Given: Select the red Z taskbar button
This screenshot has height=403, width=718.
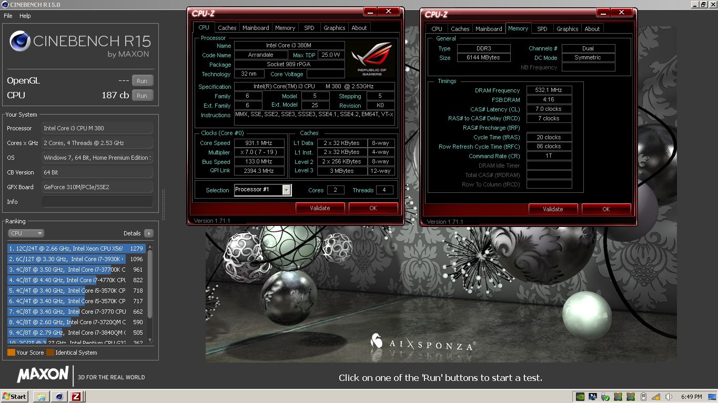Looking at the screenshot, I should click(76, 397).
